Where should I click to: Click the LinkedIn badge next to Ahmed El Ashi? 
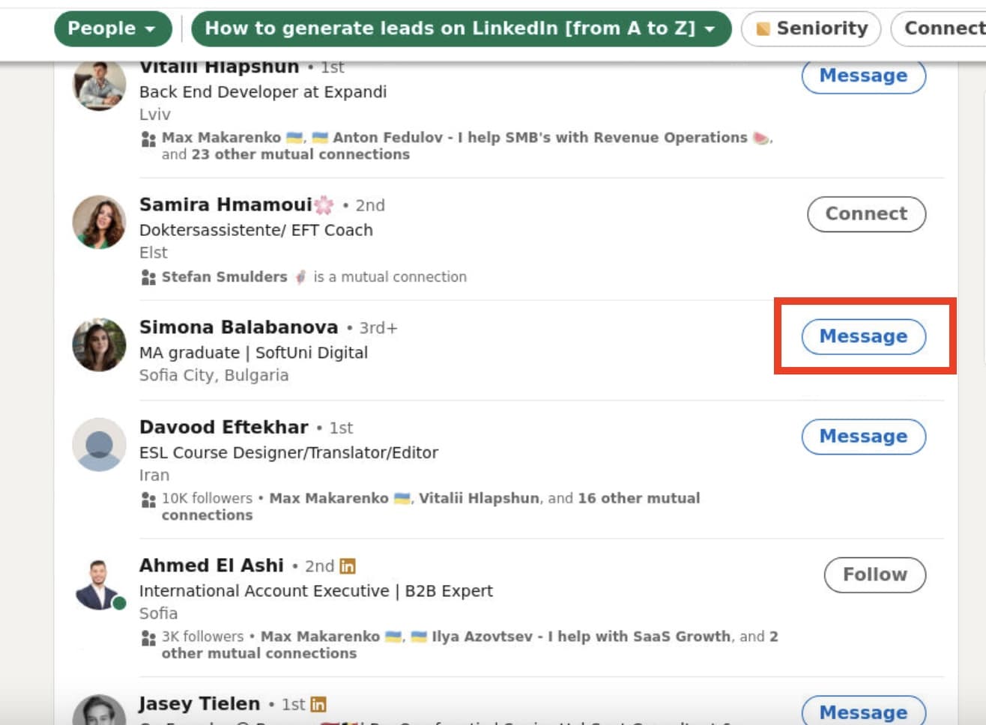(x=348, y=566)
